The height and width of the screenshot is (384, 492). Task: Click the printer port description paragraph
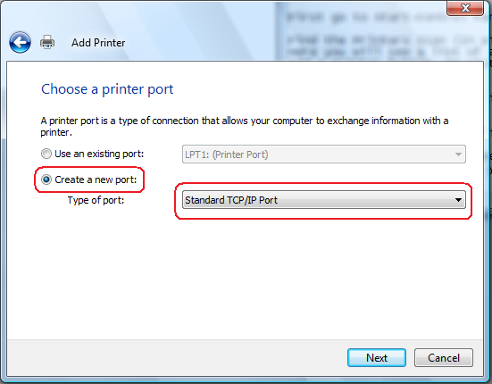point(244,127)
